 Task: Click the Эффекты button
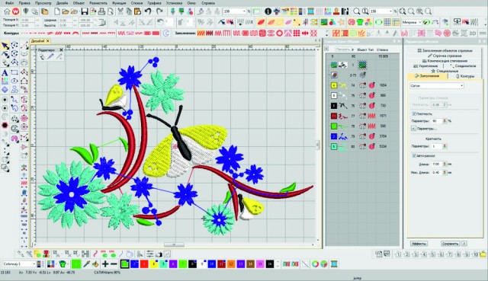pyautogui.click(x=419, y=244)
